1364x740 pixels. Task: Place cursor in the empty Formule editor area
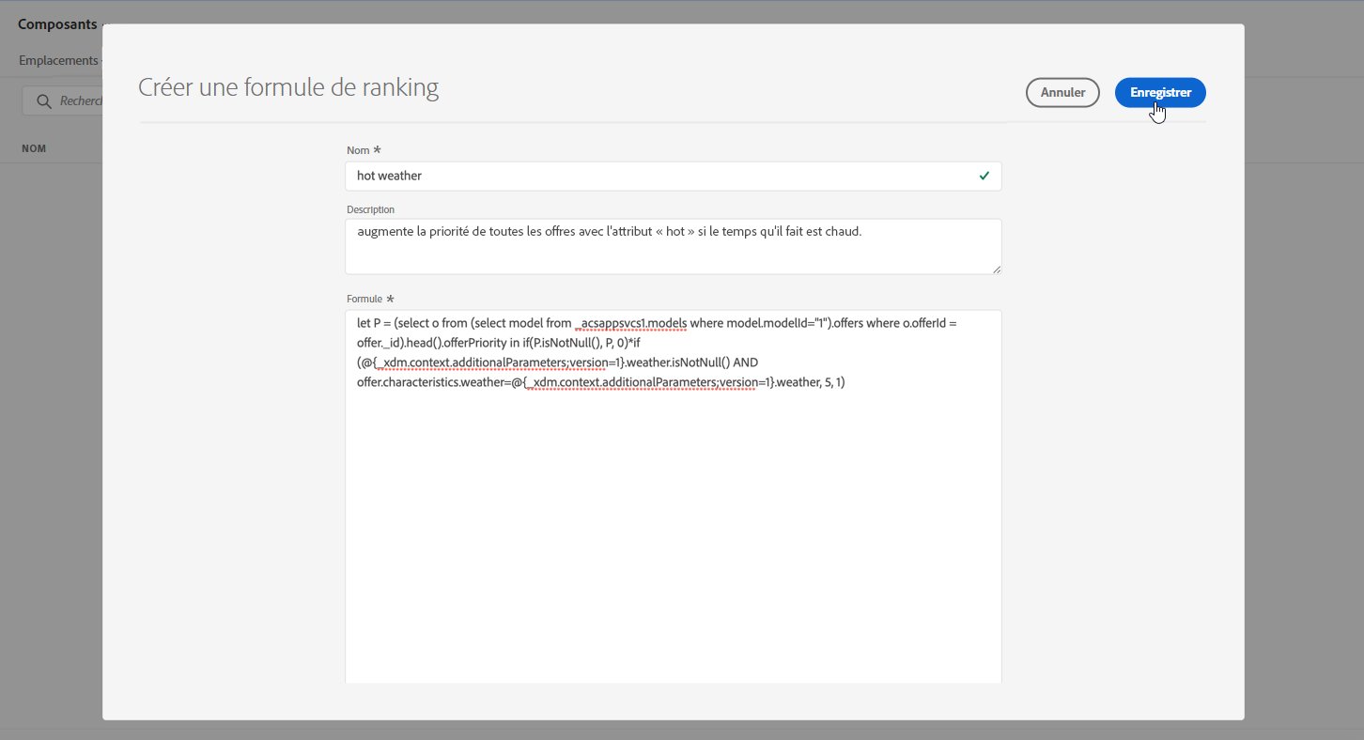click(x=673, y=535)
